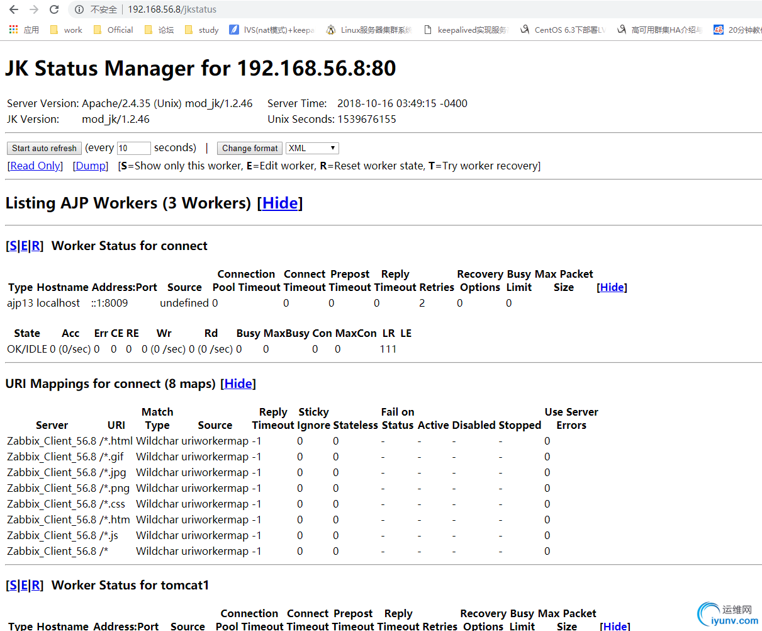Viewport: 762px width, 631px height.
Task: Click the Server Time value
Action: tap(402, 103)
